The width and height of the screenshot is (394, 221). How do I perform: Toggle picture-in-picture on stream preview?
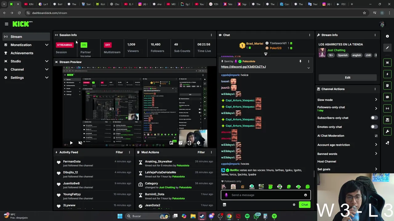click(171, 143)
